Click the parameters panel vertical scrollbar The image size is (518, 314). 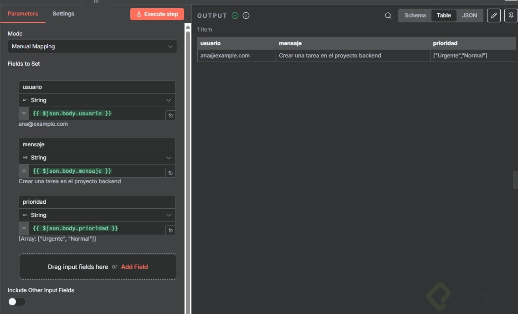coord(188,172)
